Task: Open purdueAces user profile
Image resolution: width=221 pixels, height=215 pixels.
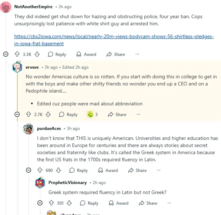Action: (x=49, y=129)
